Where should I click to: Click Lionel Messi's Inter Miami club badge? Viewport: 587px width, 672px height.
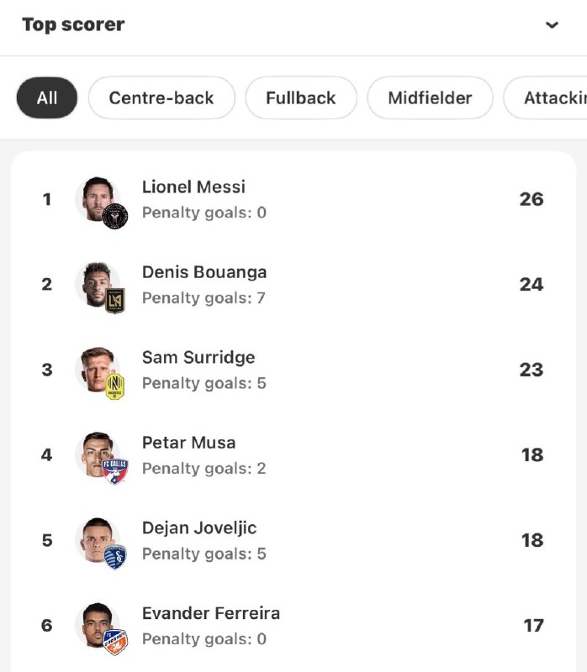(115, 216)
